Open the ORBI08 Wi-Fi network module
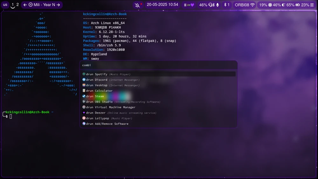Viewport: 318px width, 179px height. pyautogui.click(x=245, y=5)
